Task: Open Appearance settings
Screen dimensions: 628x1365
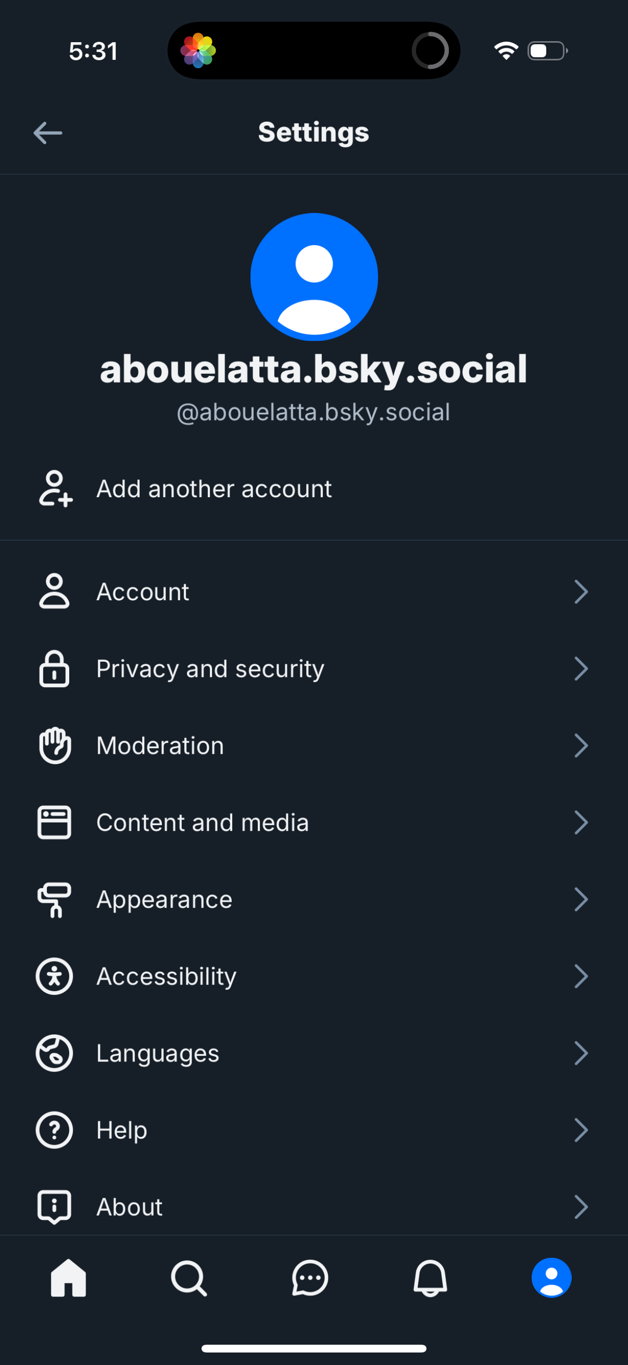Action: (x=313, y=899)
